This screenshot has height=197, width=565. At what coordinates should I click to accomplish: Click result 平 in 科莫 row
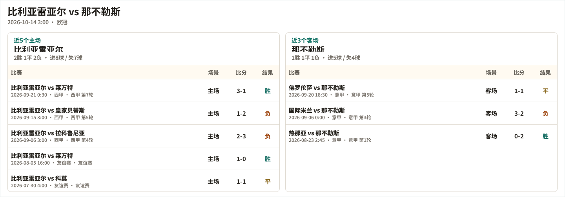(268, 182)
